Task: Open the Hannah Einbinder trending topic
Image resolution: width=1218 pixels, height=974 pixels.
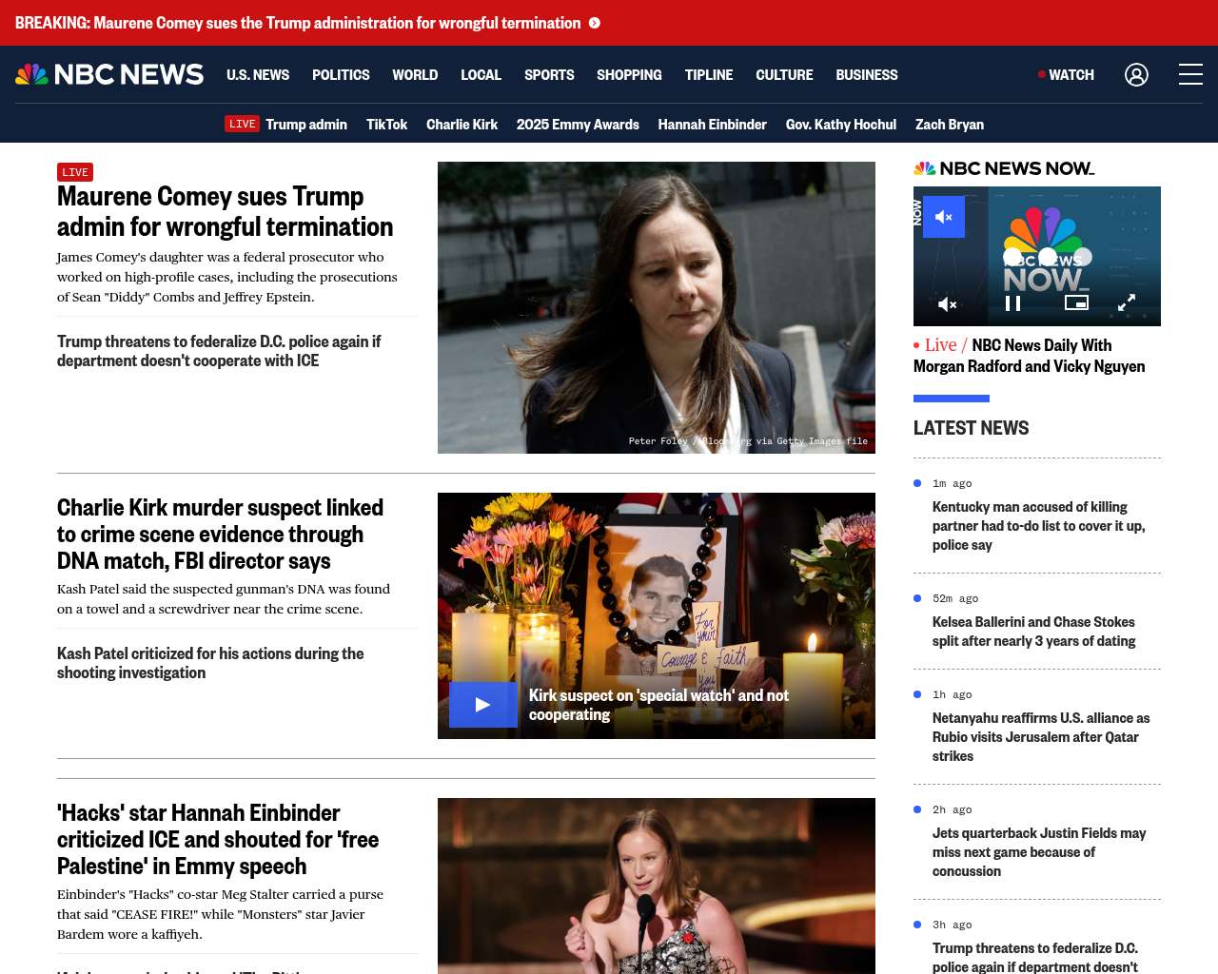Action: (x=712, y=124)
